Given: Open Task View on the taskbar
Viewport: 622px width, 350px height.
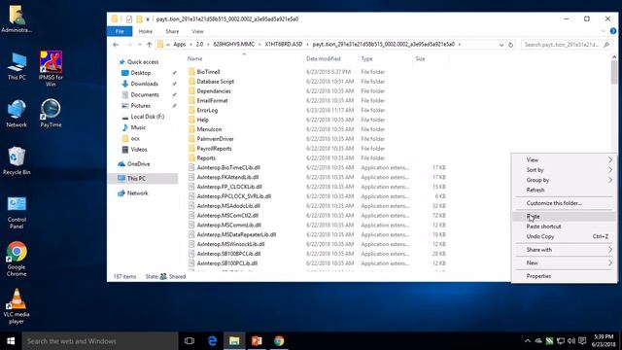Looking at the screenshot, I should [190, 341].
